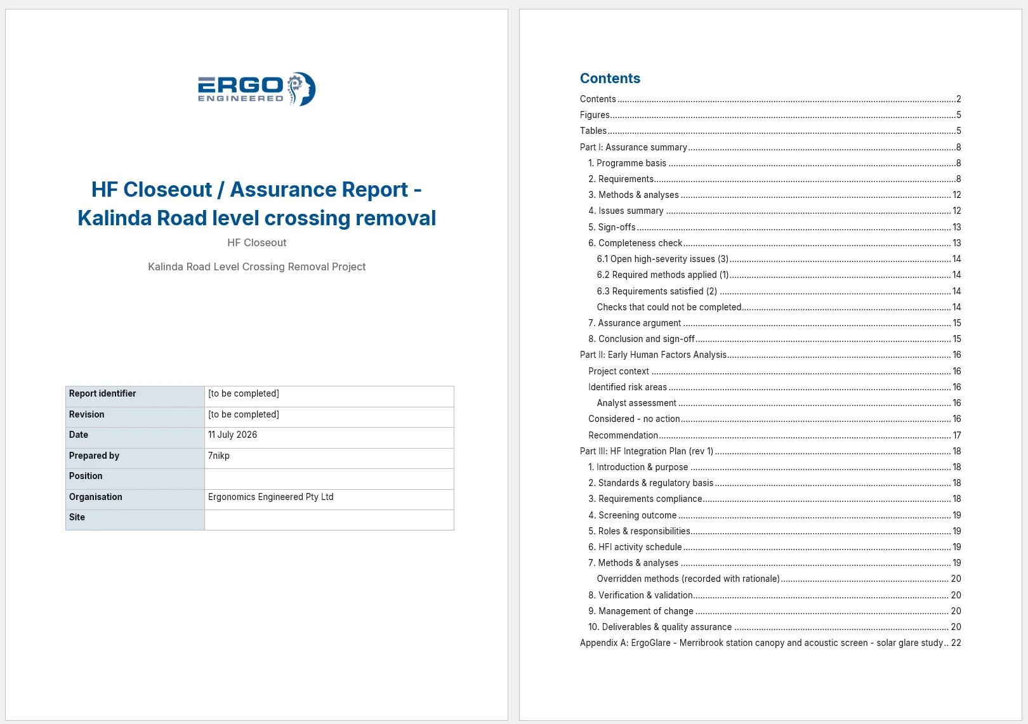Jump to 9. Management of change

click(x=774, y=611)
